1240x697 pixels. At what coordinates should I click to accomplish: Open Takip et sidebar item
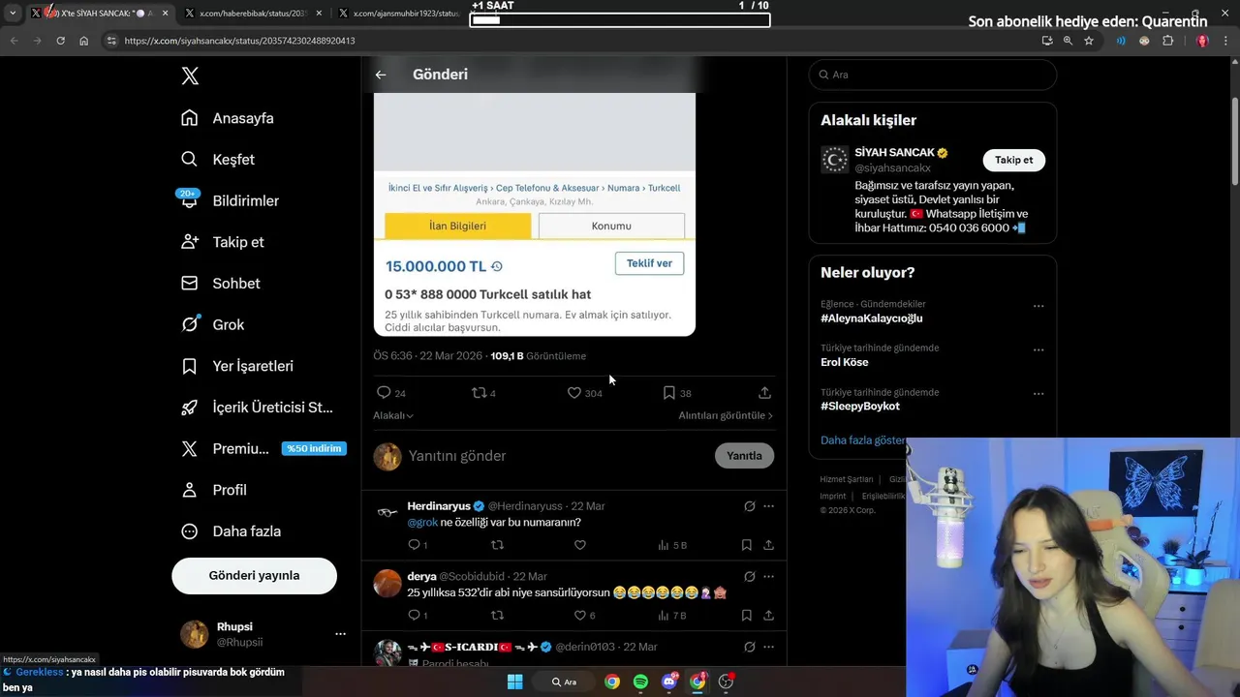(223, 242)
